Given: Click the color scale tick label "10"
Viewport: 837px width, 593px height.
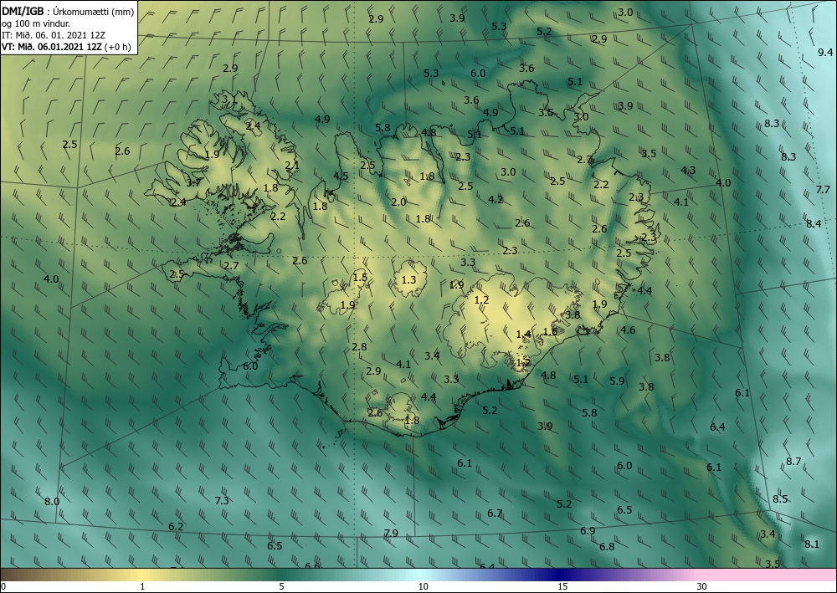Looking at the screenshot, I should [423, 587].
